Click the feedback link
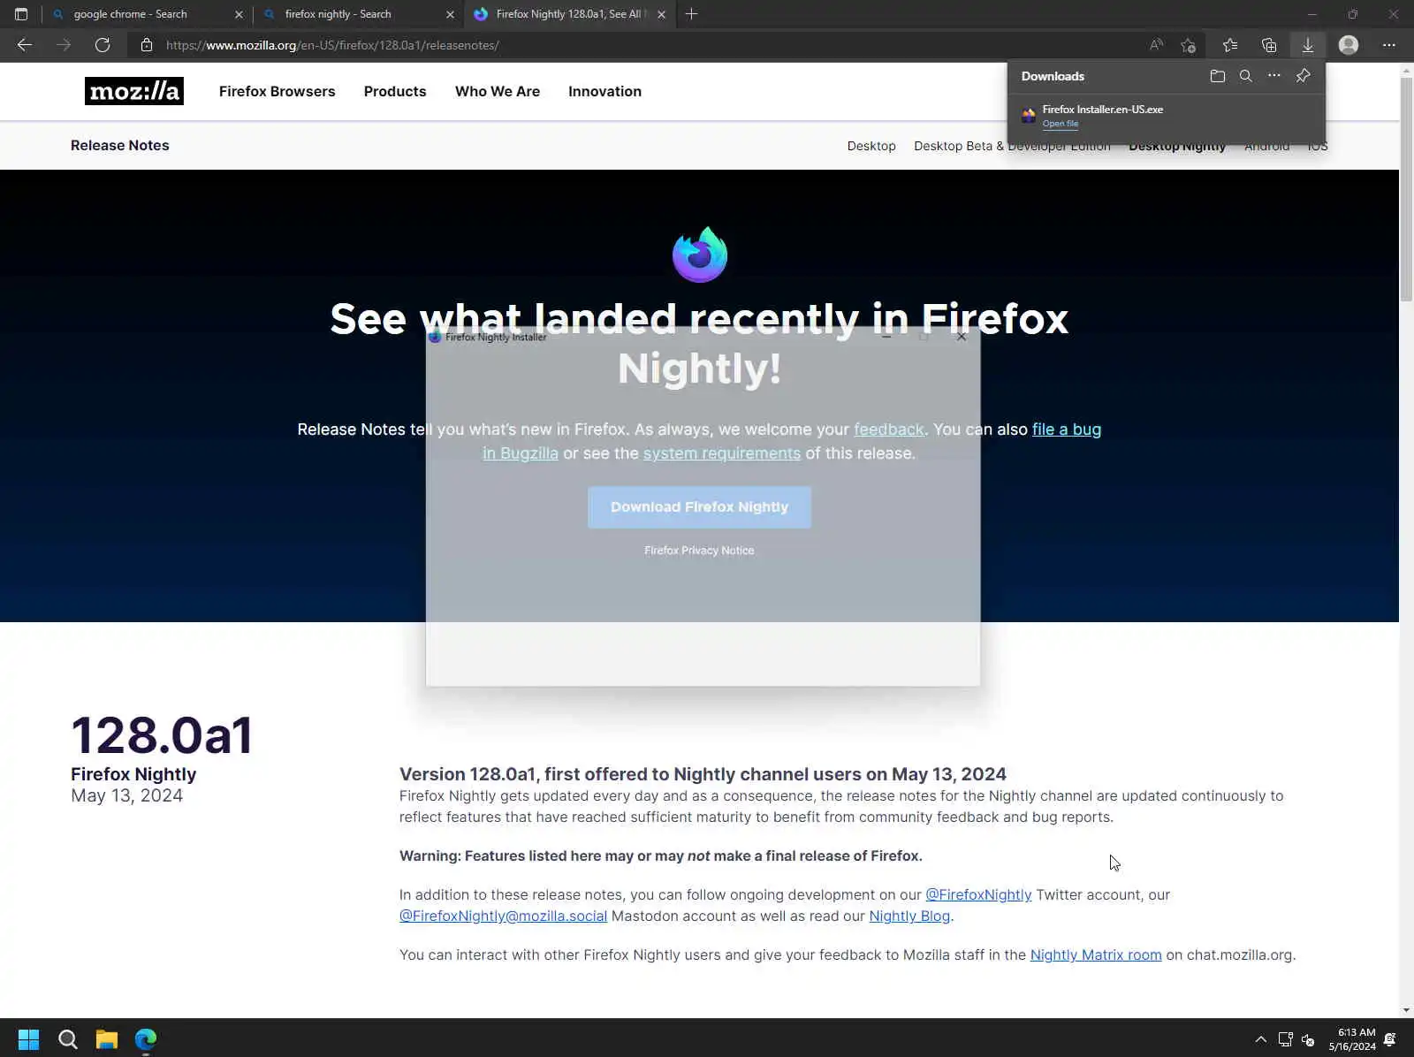The height and width of the screenshot is (1057, 1414). [888, 430]
